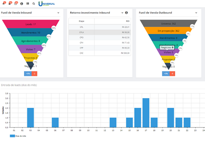
Task: Click the R$ 500,00 value
Action: pyautogui.click(x=125, y=53)
